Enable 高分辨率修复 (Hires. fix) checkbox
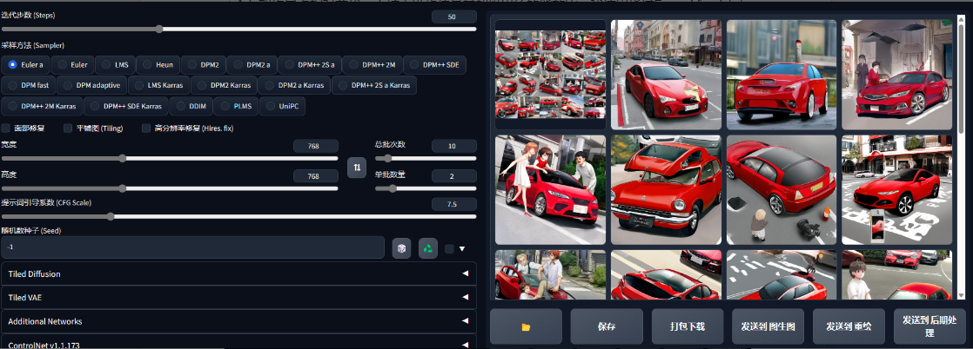This screenshot has width=973, height=349. (147, 128)
